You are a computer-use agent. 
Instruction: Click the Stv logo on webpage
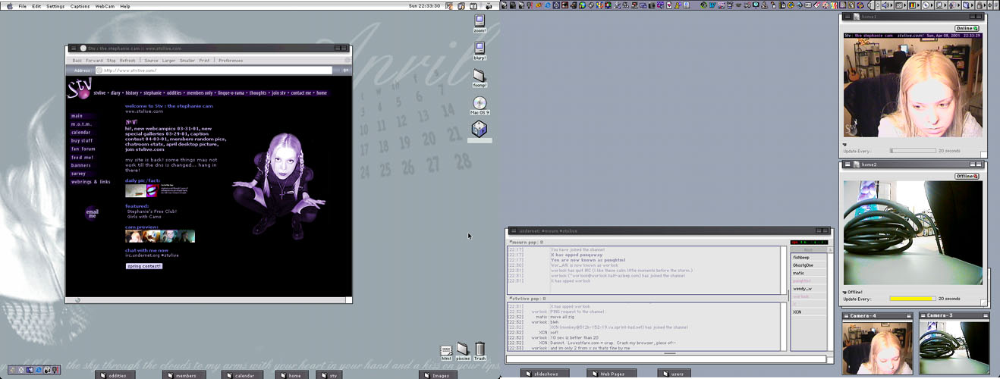pos(79,89)
